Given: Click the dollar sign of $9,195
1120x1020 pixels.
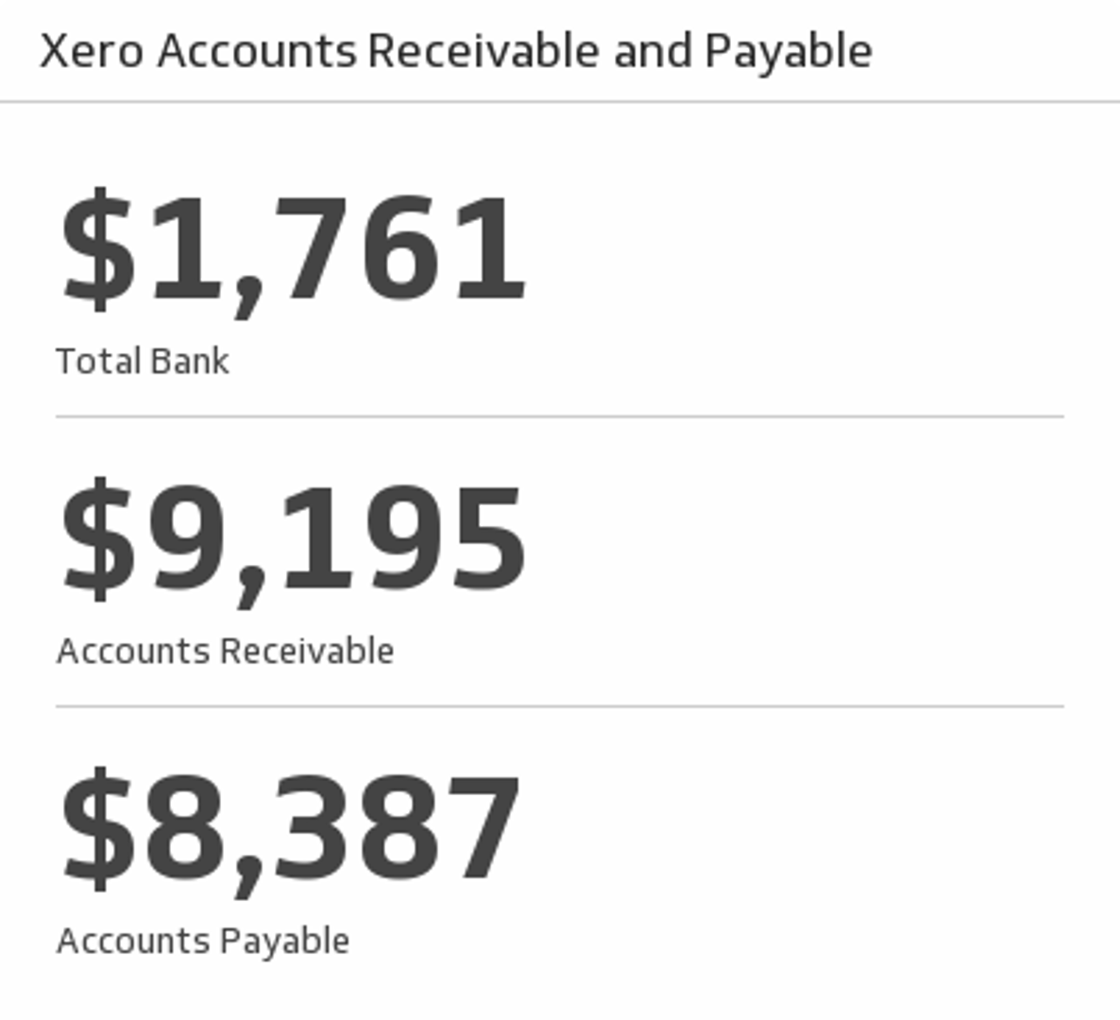Looking at the screenshot, I should tap(96, 539).
